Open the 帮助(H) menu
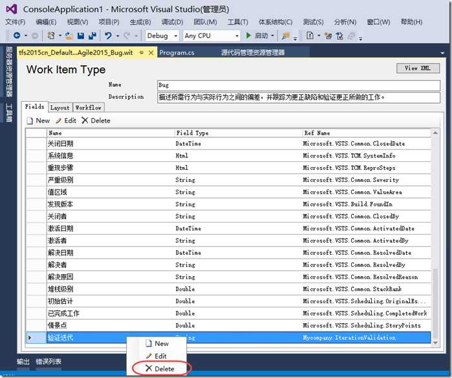Image resolution: width=452 pixels, height=378 pixels. point(411,22)
